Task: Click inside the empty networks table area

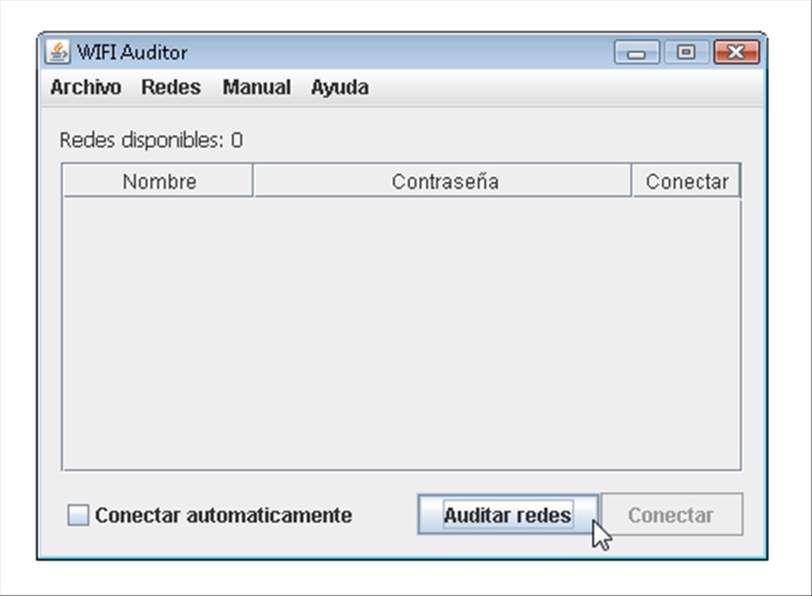Action: [x=402, y=334]
